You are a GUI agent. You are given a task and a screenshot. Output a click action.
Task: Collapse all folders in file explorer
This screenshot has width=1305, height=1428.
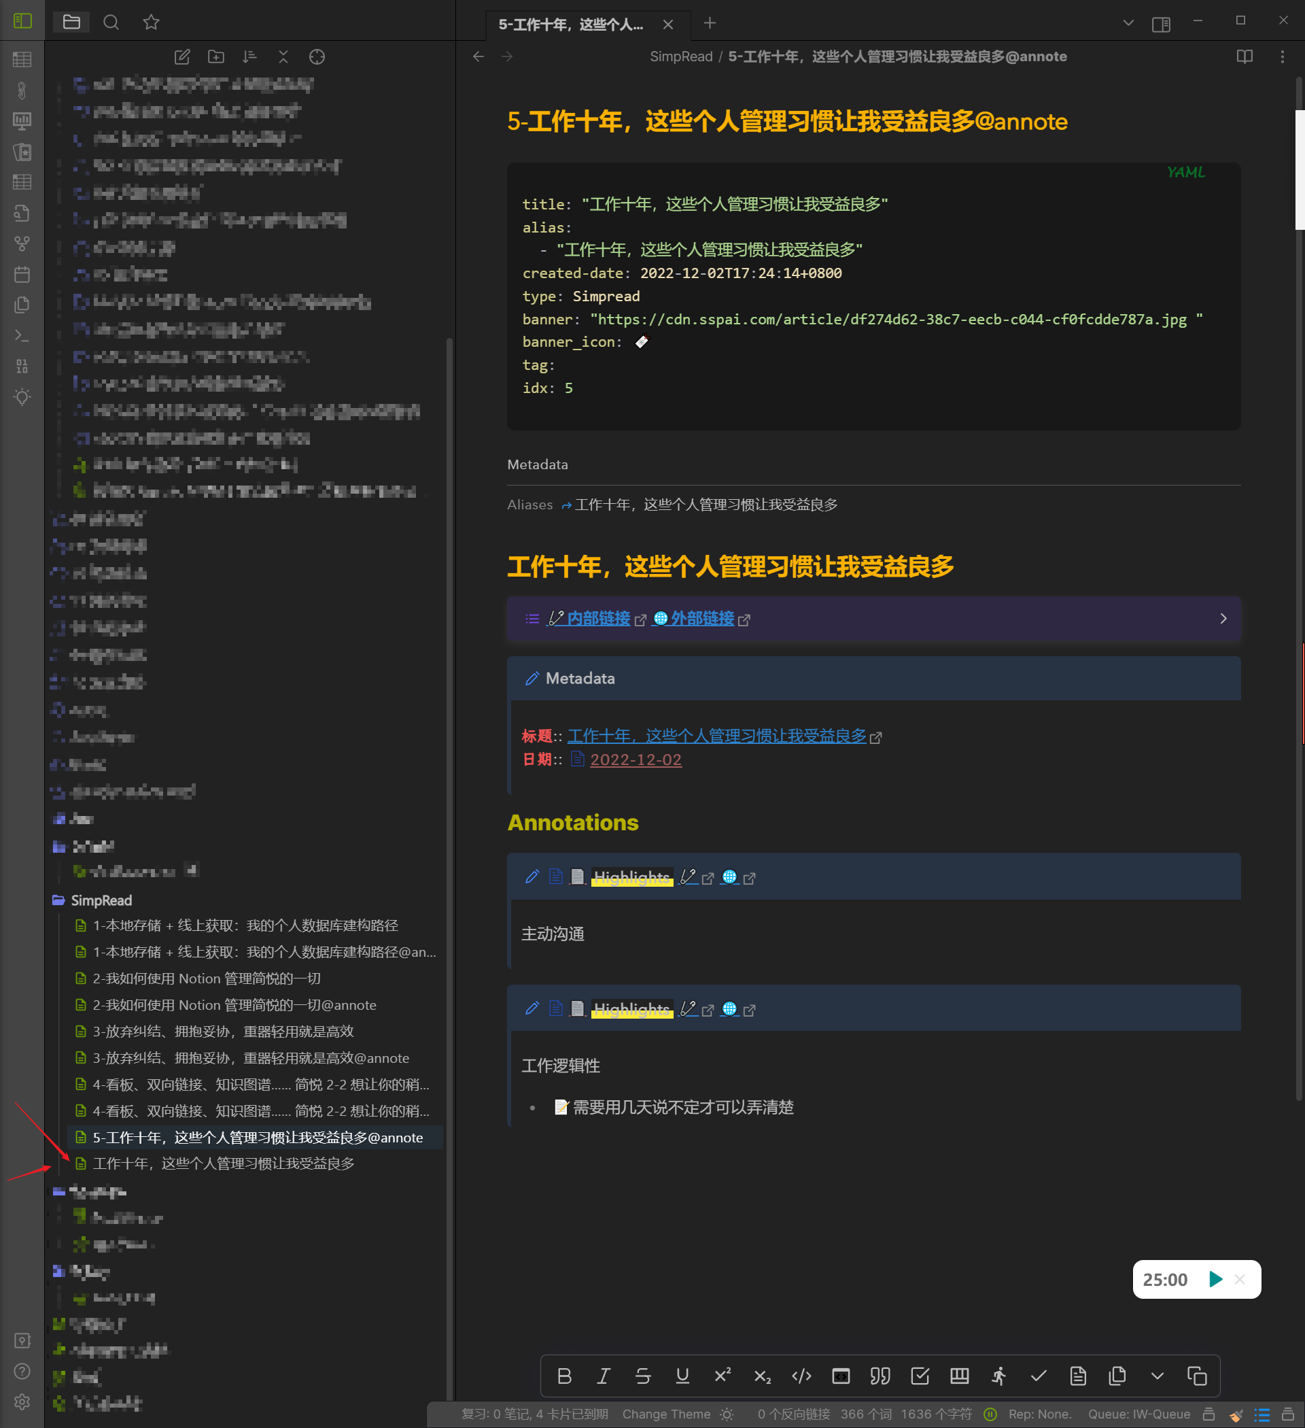(x=283, y=56)
